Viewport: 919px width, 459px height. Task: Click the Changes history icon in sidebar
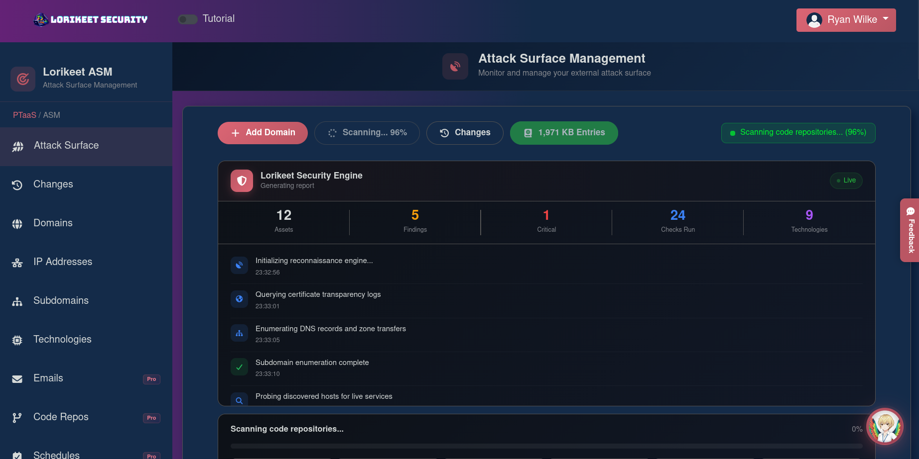coord(17,184)
